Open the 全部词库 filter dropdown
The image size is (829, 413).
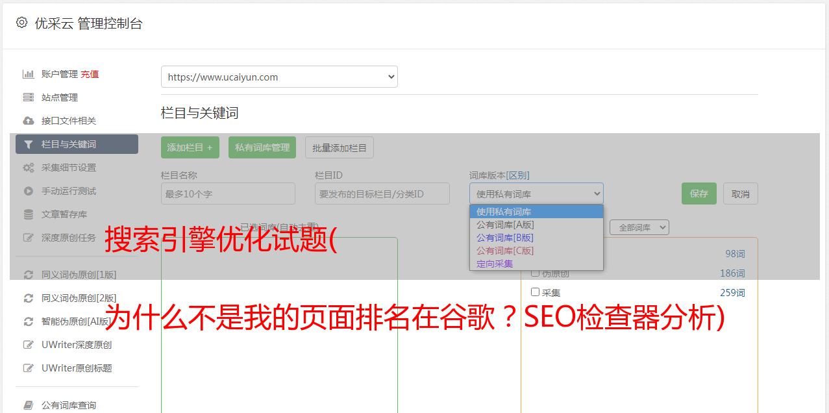coord(639,227)
